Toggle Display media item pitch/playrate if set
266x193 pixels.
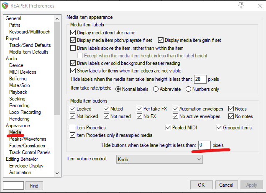(73, 40)
